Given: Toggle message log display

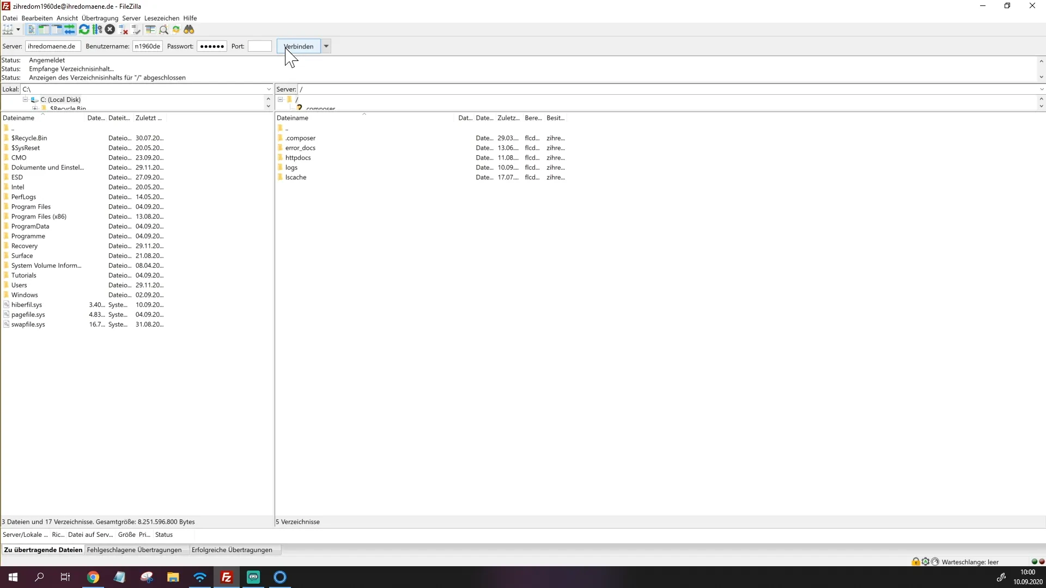Looking at the screenshot, I should pos(31,29).
